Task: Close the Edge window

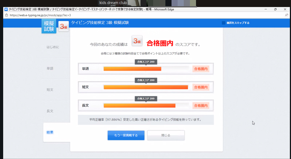Action: click(285, 9)
